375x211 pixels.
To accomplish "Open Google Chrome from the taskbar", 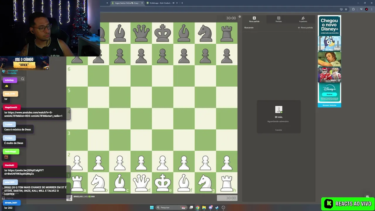I will pyautogui.click(x=198, y=207).
